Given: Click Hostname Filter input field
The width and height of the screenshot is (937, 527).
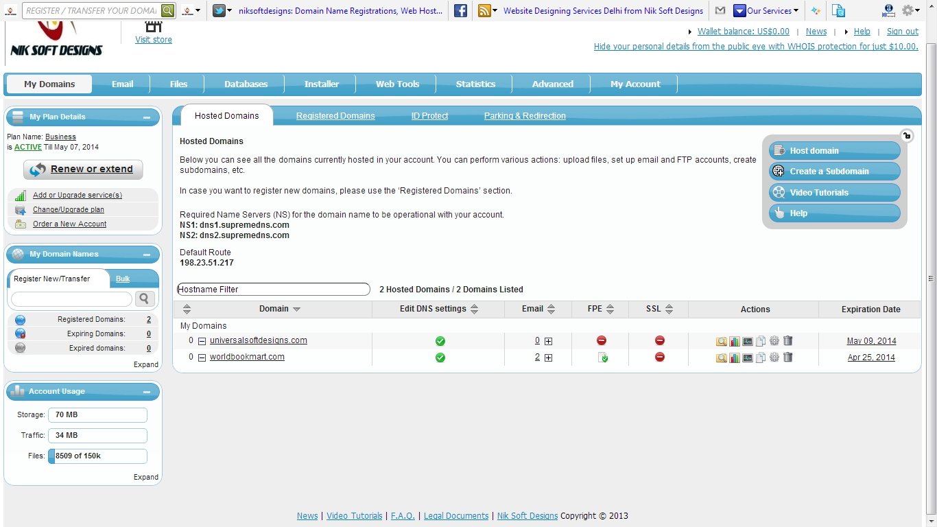Looking at the screenshot, I should [x=274, y=290].
